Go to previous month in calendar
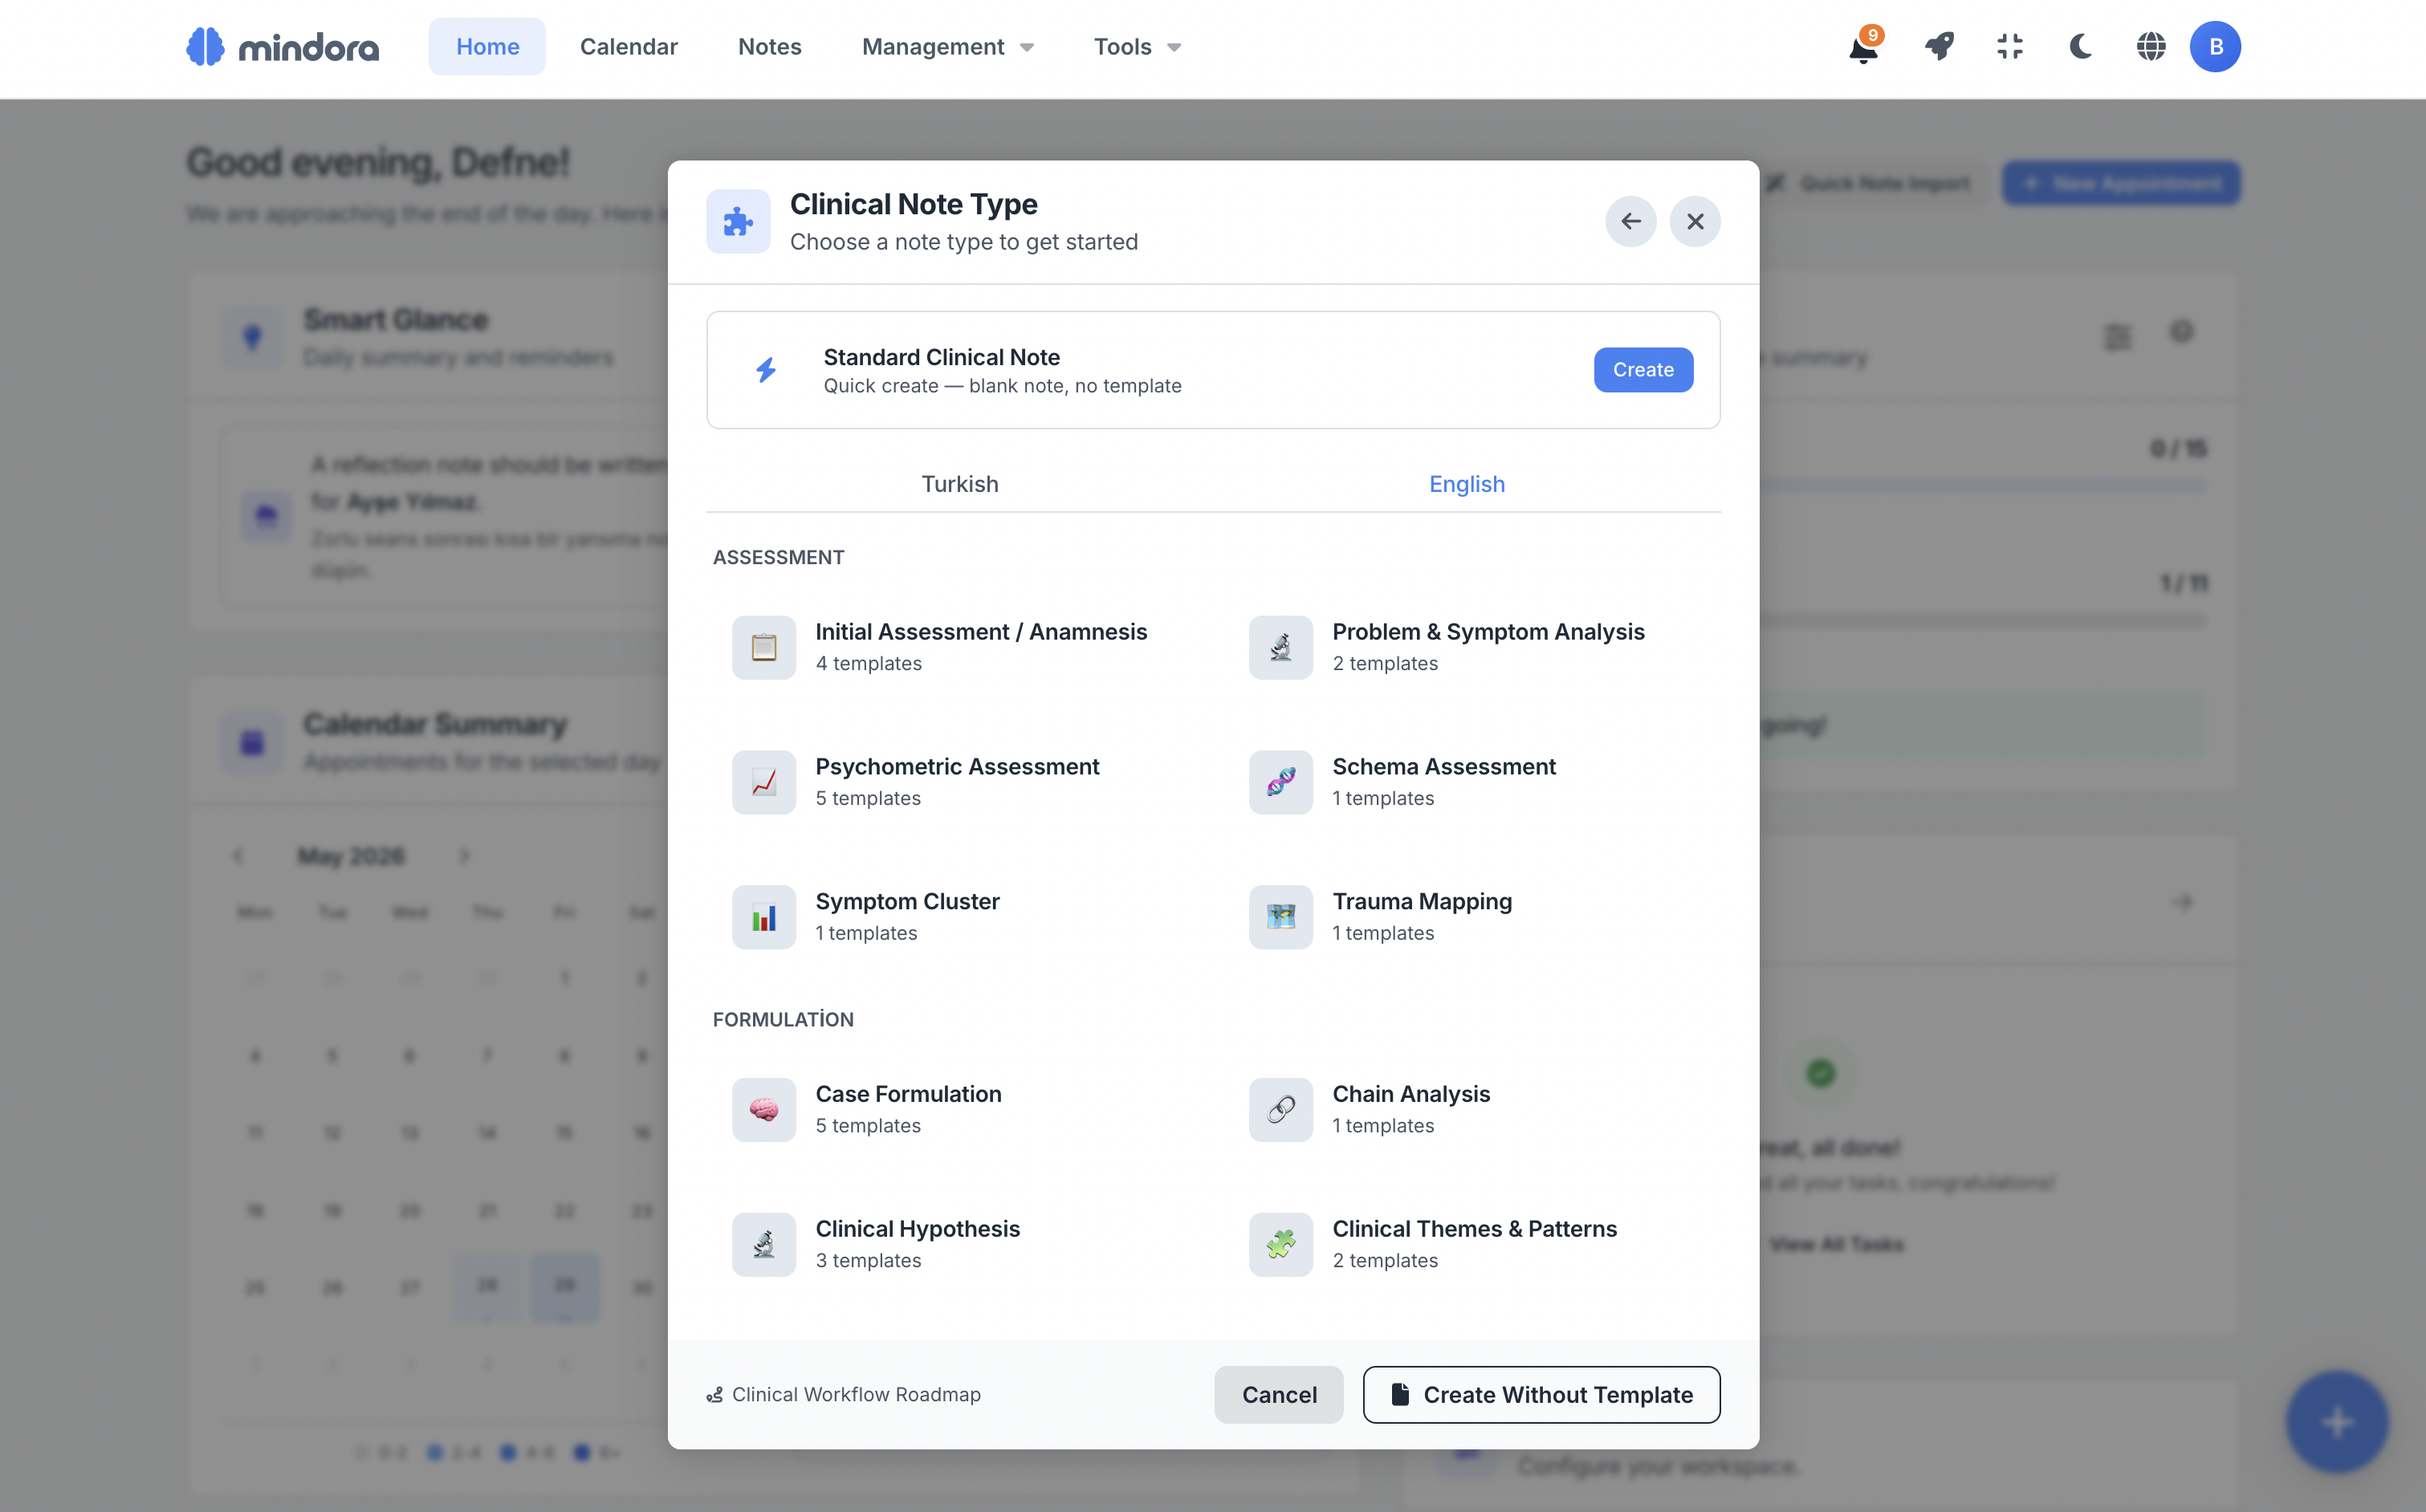This screenshot has height=1512, width=2426. [x=238, y=856]
